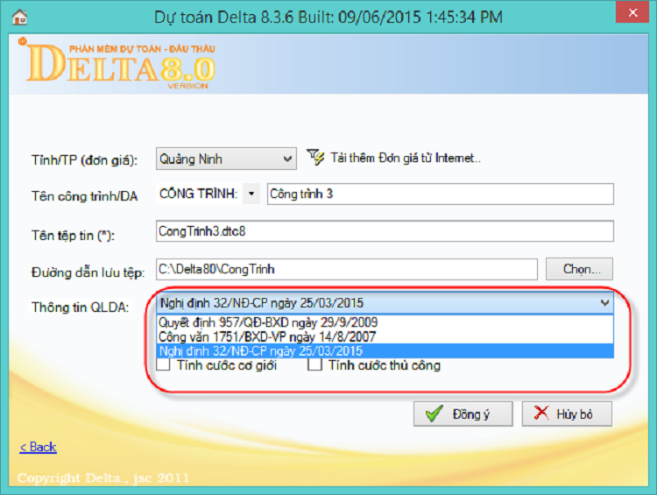
Task: Collapse the Thông tin QLDA combo box arrow
Action: (x=604, y=302)
